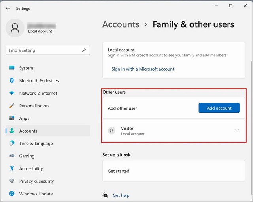Expand the Visitor account chevron

click(237, 131)
